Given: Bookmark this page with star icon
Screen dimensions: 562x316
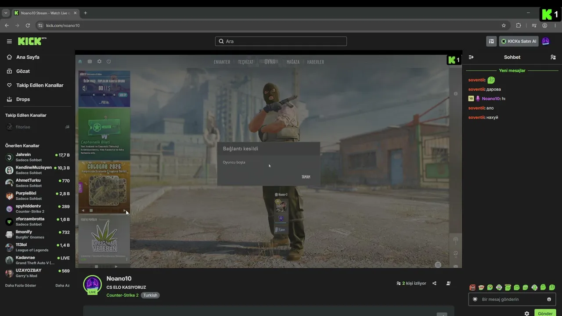Looking at the screenshot, I should 504,25.
